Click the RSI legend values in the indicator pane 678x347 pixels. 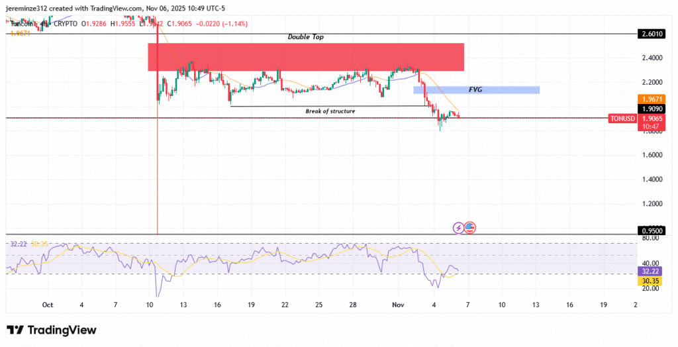(x=29, y=244)
